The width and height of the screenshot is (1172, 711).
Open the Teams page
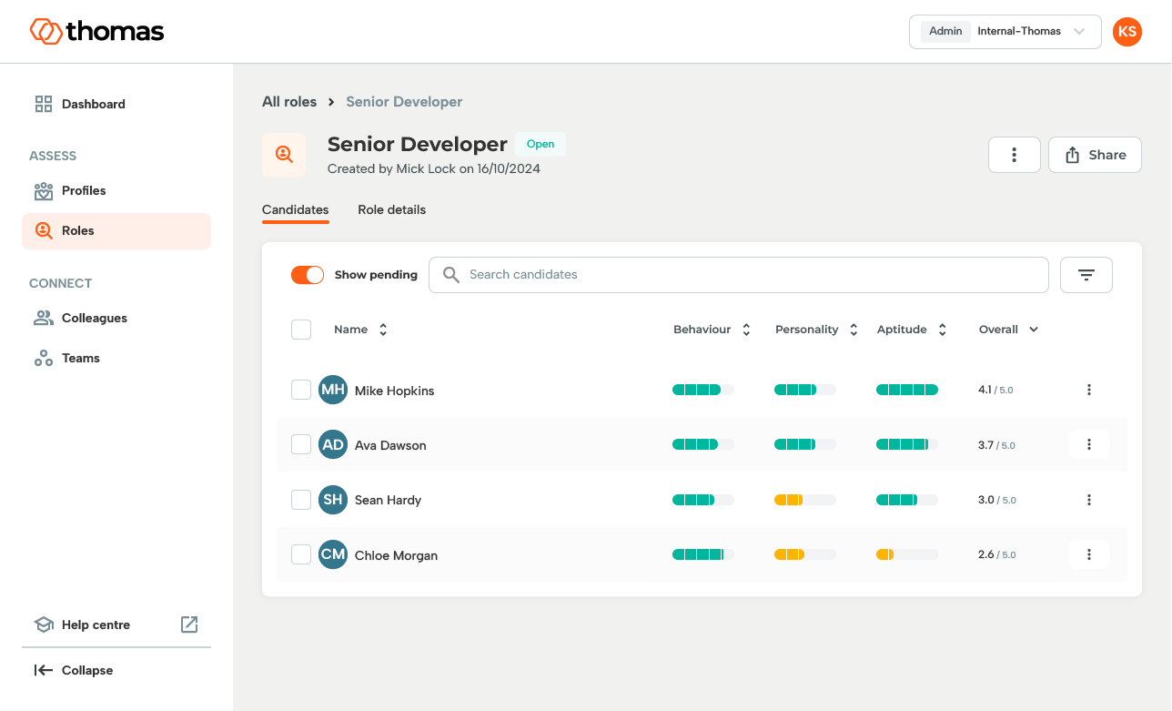click(78, 358)
